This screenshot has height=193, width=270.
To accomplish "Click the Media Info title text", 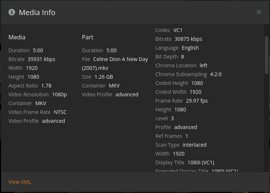I will pos(37,12).
